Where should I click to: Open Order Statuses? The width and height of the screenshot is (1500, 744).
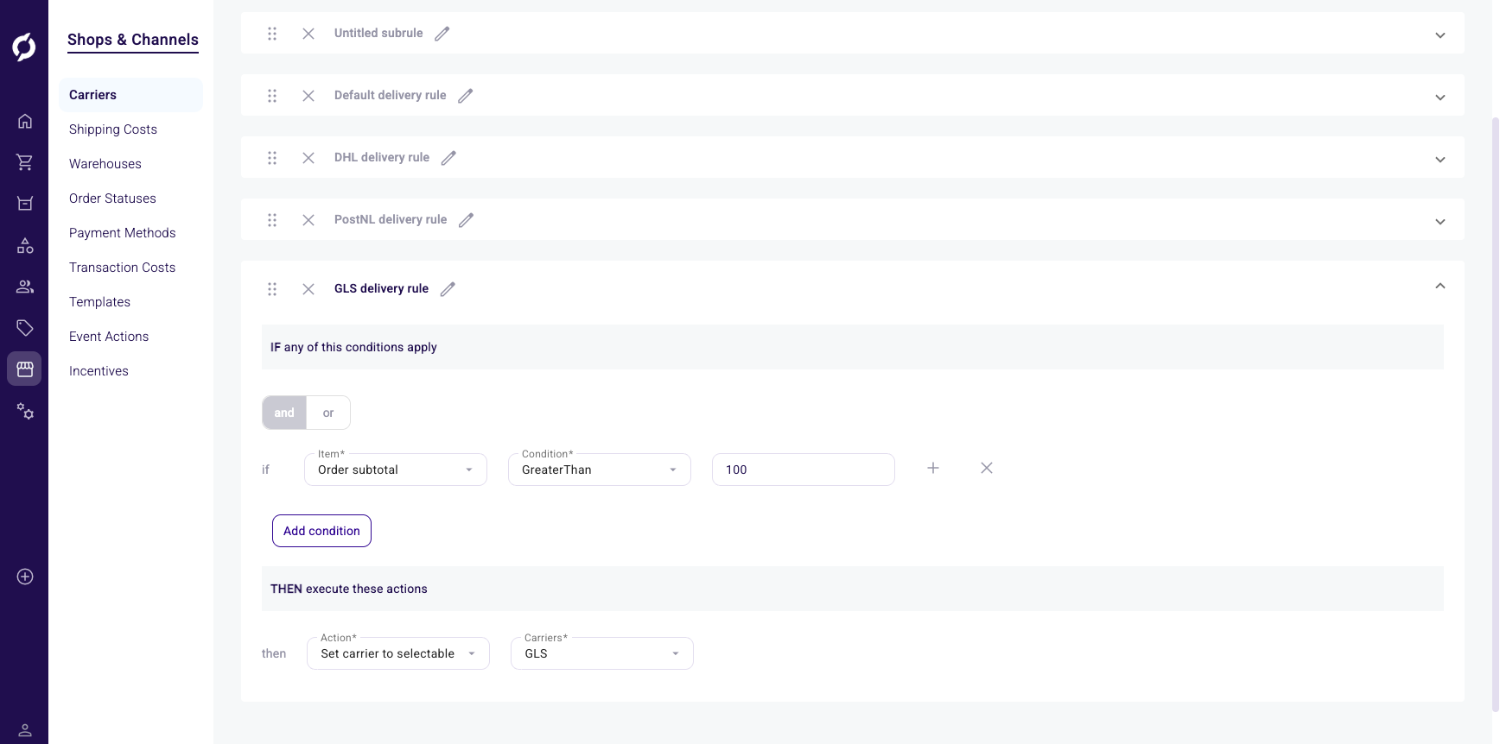pyautogui.click(x=112, y=199)
